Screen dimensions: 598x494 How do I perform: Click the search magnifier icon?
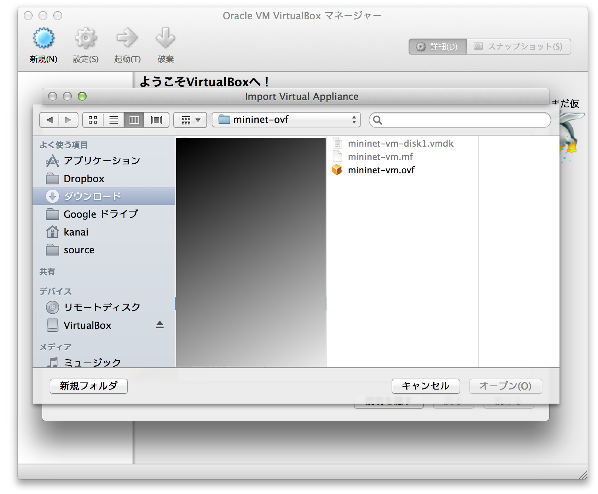tap(377, 120)
